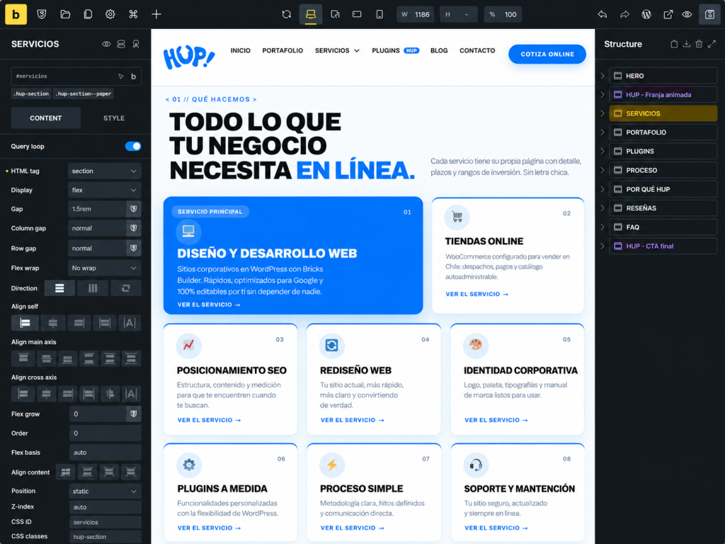Select the desktop breakpoint icon
This screenshot has height=544, width=725.
[311, 14]
